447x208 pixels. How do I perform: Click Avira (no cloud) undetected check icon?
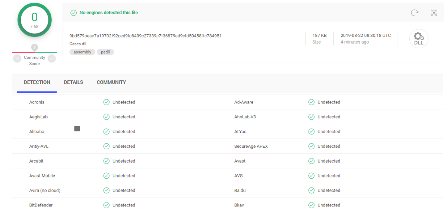(106, 191)
